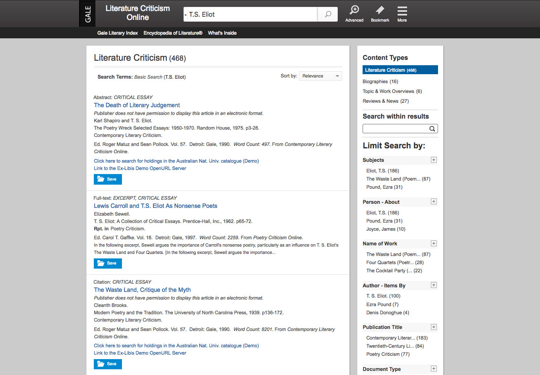The width and height of the screenshot is (540, 375).
Task: Click the GALE logo
Action: point(88,14)
